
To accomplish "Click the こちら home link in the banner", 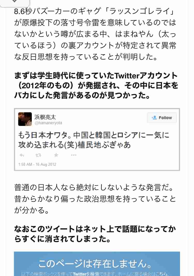I will (160, 274).
